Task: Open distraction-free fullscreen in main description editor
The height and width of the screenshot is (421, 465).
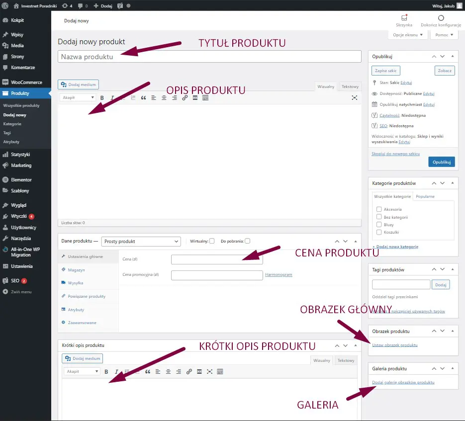Action: (x=355, y=98)
